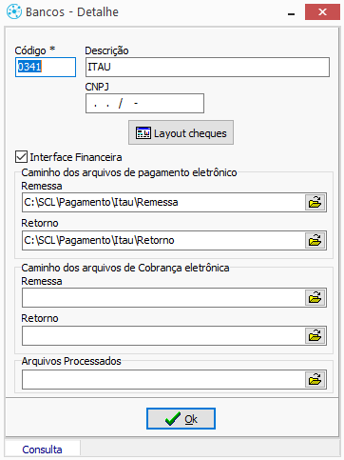Confirm with the Ok button

(181, 419)
